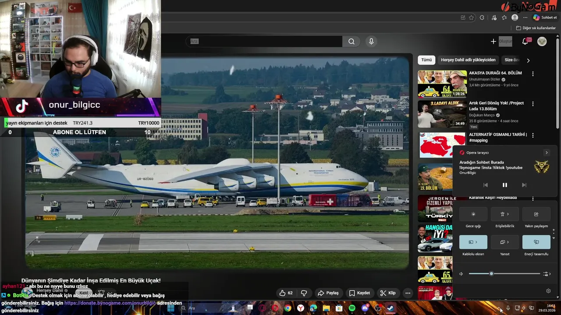
Task: Adjust the quick settings volume slider
Action: click(x=504, y=274)
